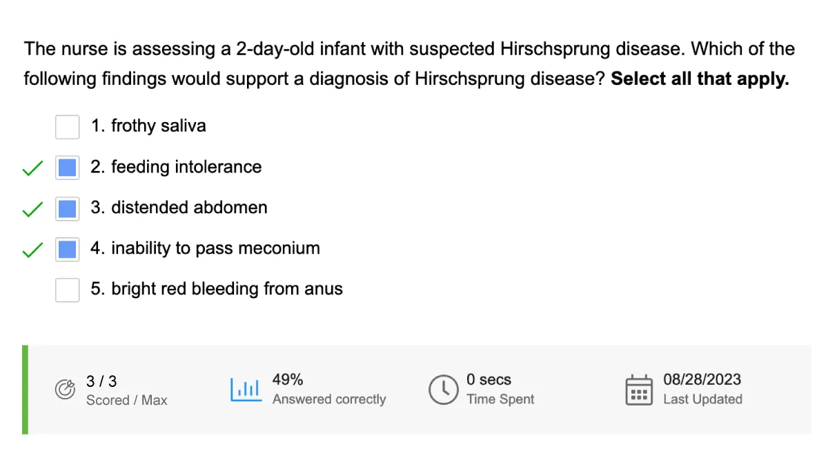Click green checkmark beside inability to pass meconium
The width and height of the screenshot is (828, 469).
(32, 250)
